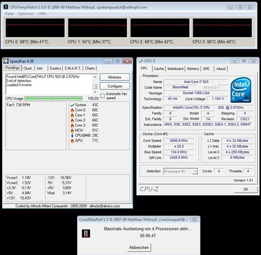The image size is (261, 255).
Task: Switch to the Info tab in SpeedFan
Action: [x=39, y=68]
